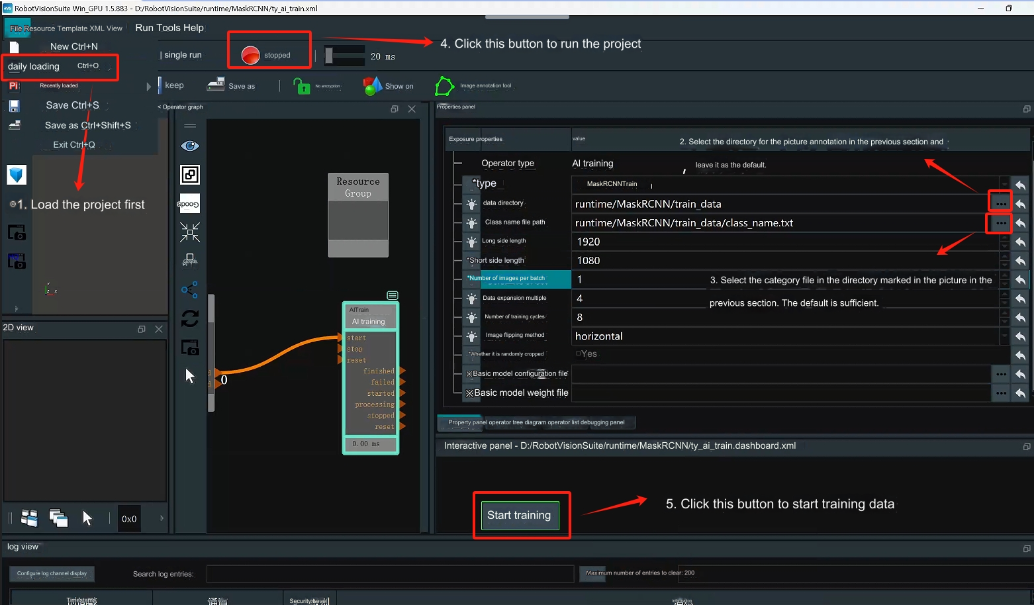Click the upper window-capture camera icon in left panel
Screen dimensions: 1034x605
[x=17, y=232]
